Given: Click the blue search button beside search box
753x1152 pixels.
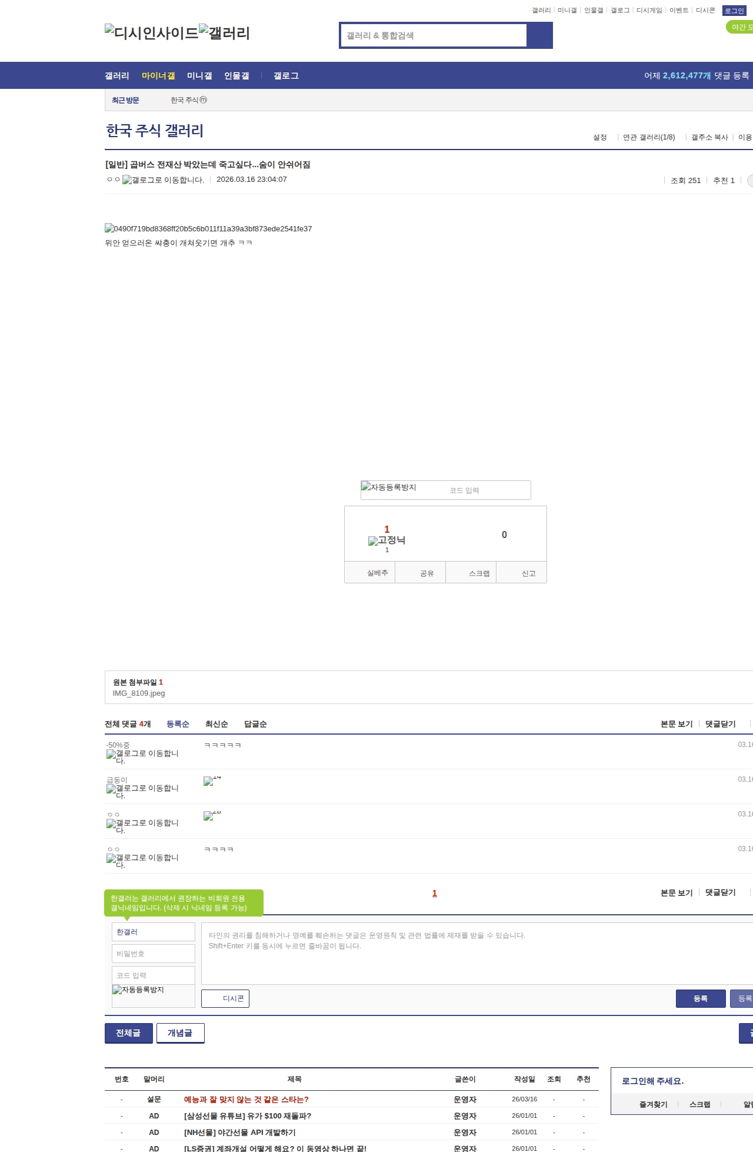Looking at the screenshot, I should pyautogui.click(x=539, y=35).
